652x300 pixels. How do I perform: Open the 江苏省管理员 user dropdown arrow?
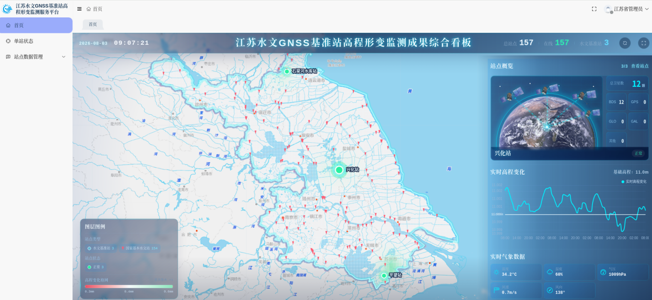coord(647,9)
